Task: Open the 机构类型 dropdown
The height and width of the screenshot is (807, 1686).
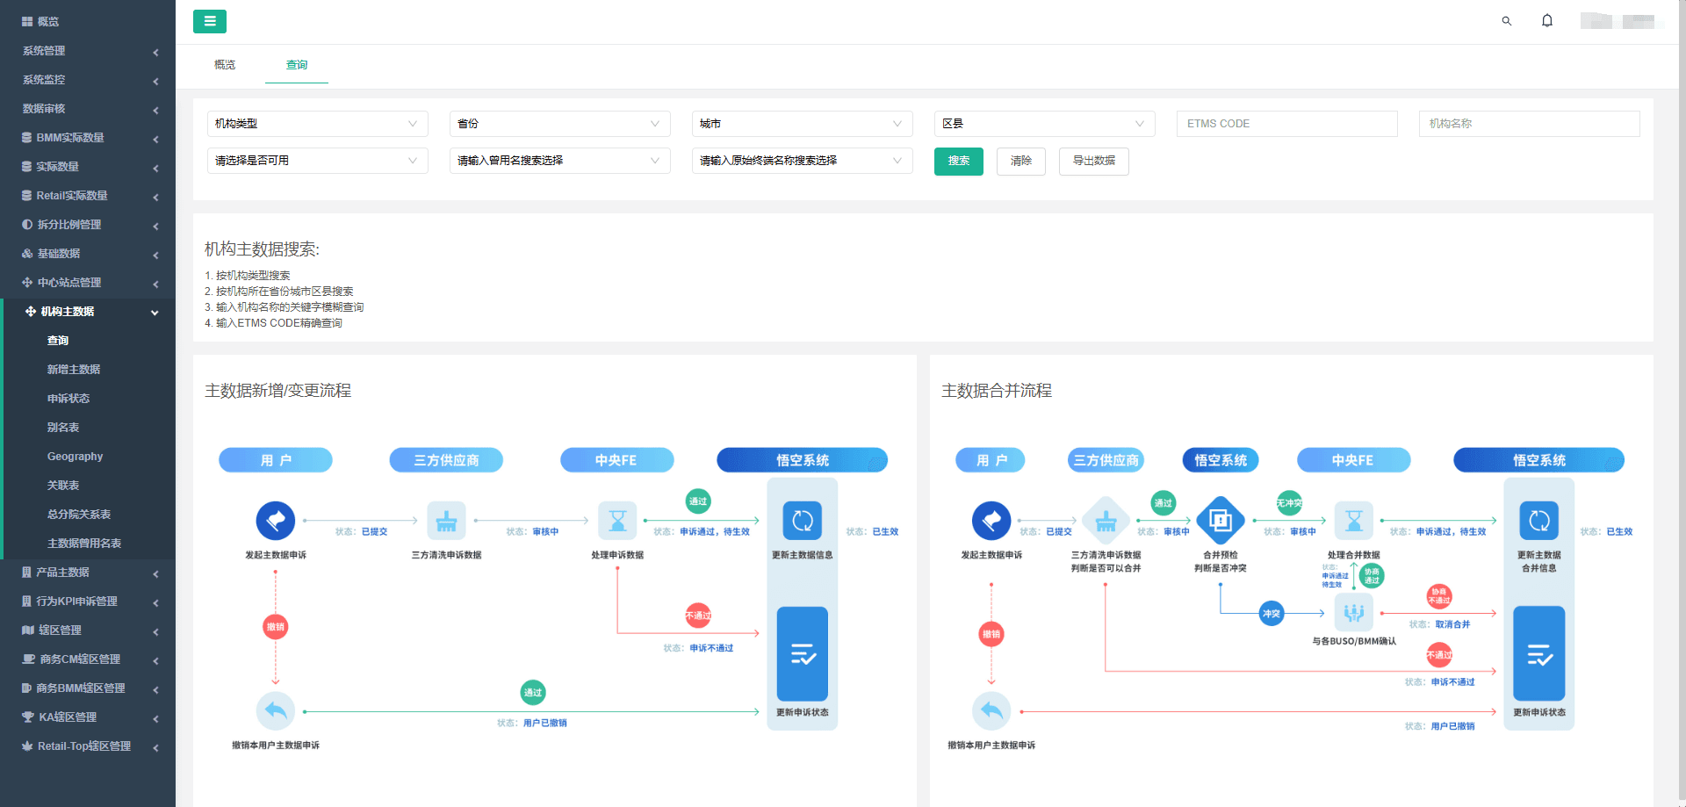Action: pyautogui.click(x=317, y=123)
